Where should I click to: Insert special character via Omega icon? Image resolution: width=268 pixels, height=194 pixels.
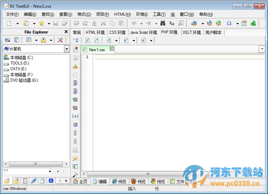pos(229,23)
